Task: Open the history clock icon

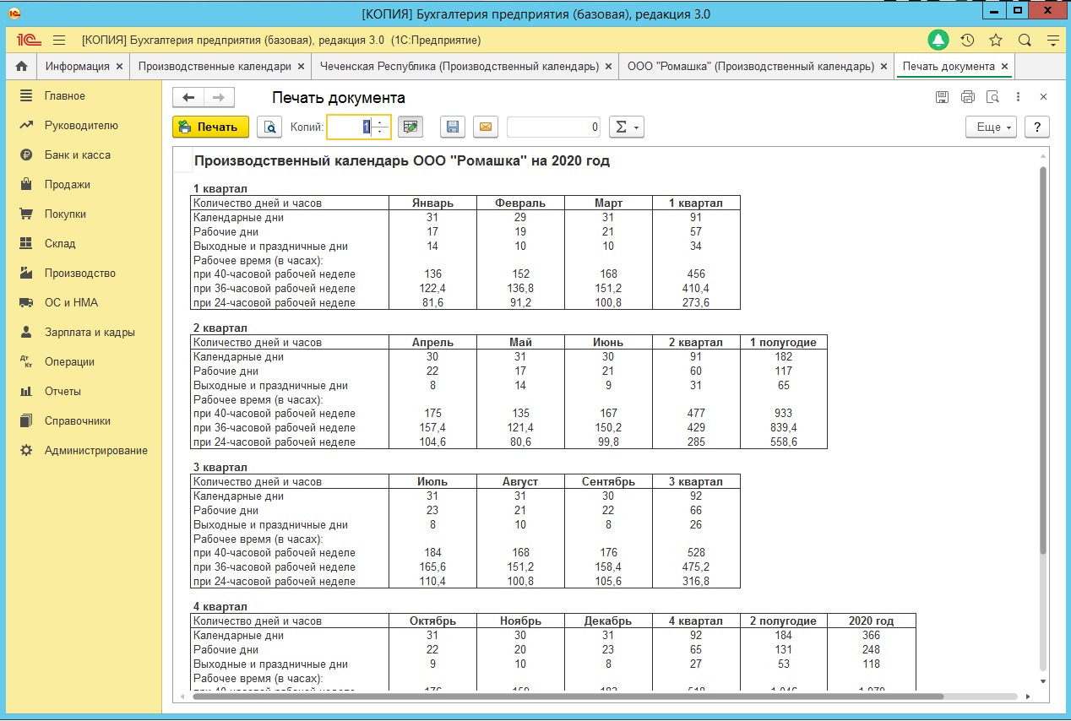Action: pos(967,40)
